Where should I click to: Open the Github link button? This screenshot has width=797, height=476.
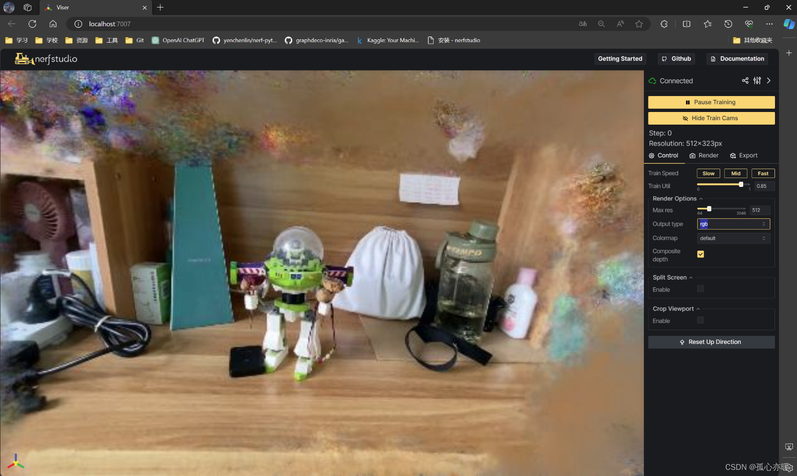(x=677, y=59)
